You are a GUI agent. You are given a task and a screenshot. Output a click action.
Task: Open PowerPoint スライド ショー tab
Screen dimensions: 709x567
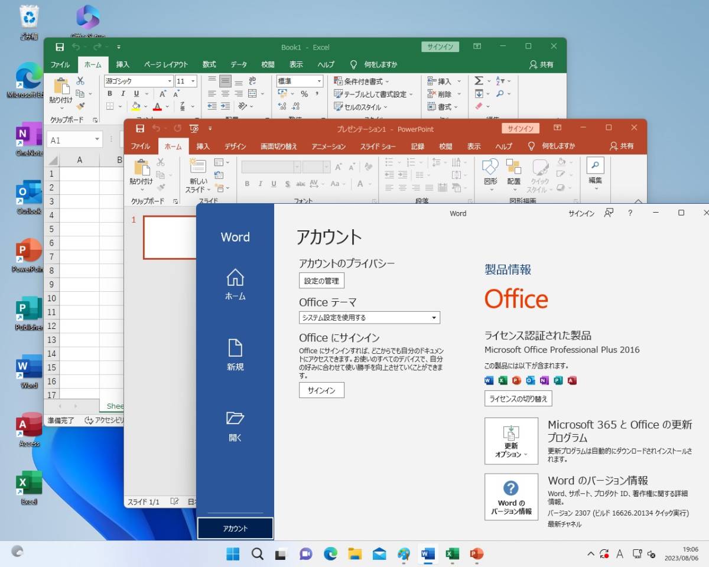tap(378, 146)
